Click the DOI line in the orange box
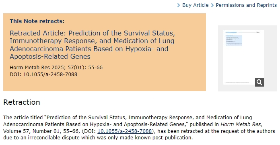This screenshot has width=280, height=145. pos(43,75)
